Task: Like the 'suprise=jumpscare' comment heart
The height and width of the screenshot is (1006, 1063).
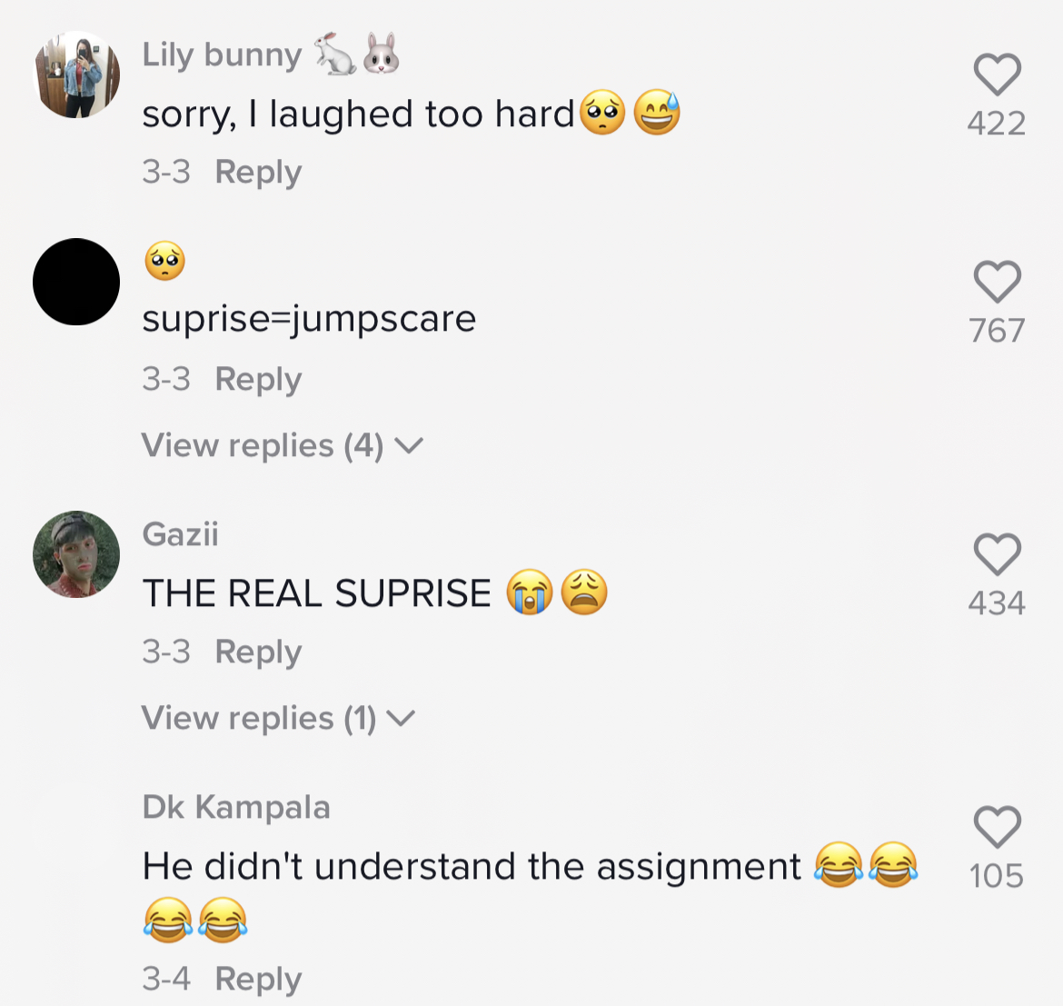Action: point(997,282)
